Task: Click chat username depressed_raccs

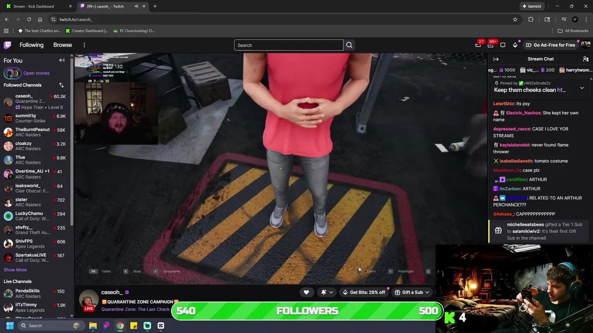Action: tap(511, 129)
